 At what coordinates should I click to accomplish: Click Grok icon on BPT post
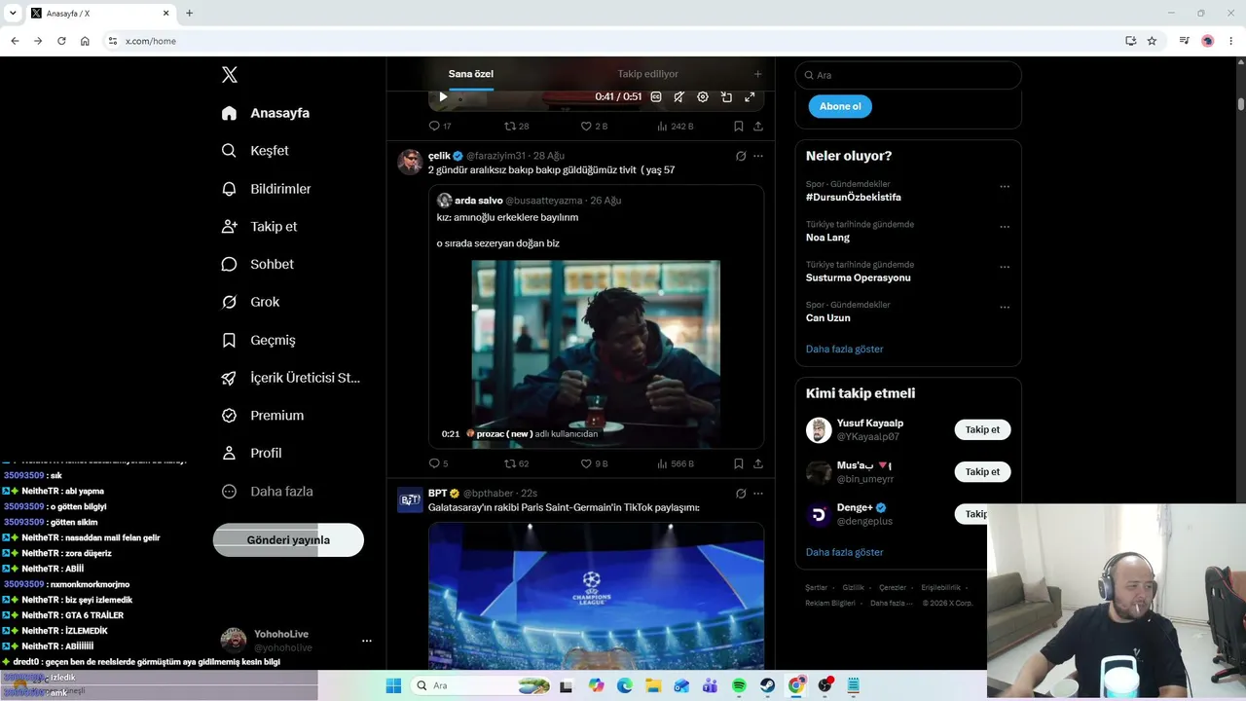(741, 494)
